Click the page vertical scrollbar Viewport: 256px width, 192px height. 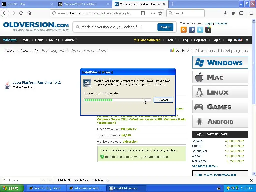[x=254, y=97]
